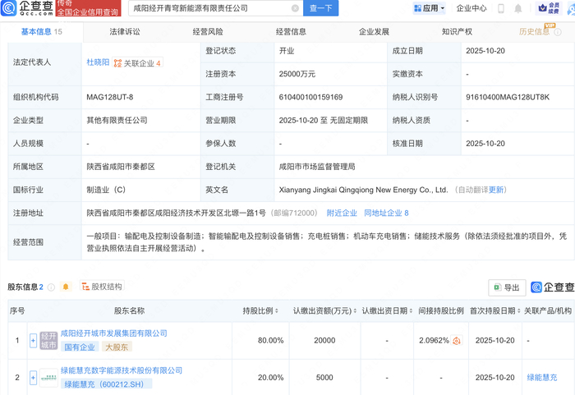Click stock tag 绿能慧充 (600212.SH)

(x=106, y=384)
